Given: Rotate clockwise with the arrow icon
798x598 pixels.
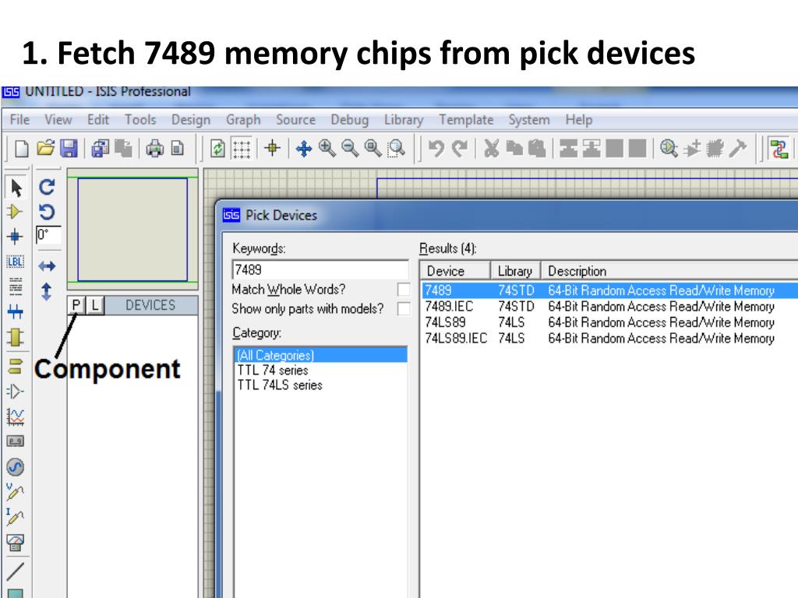Looking at the screenshot, I should [47, 187].
